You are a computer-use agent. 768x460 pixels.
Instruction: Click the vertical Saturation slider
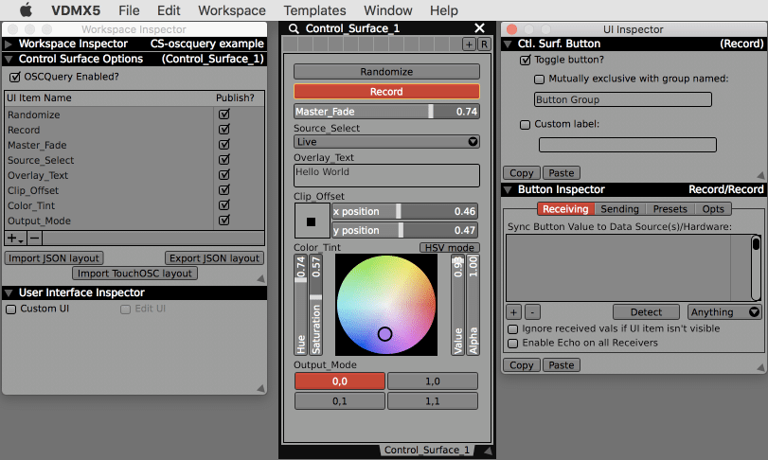(x=316, y=305)
